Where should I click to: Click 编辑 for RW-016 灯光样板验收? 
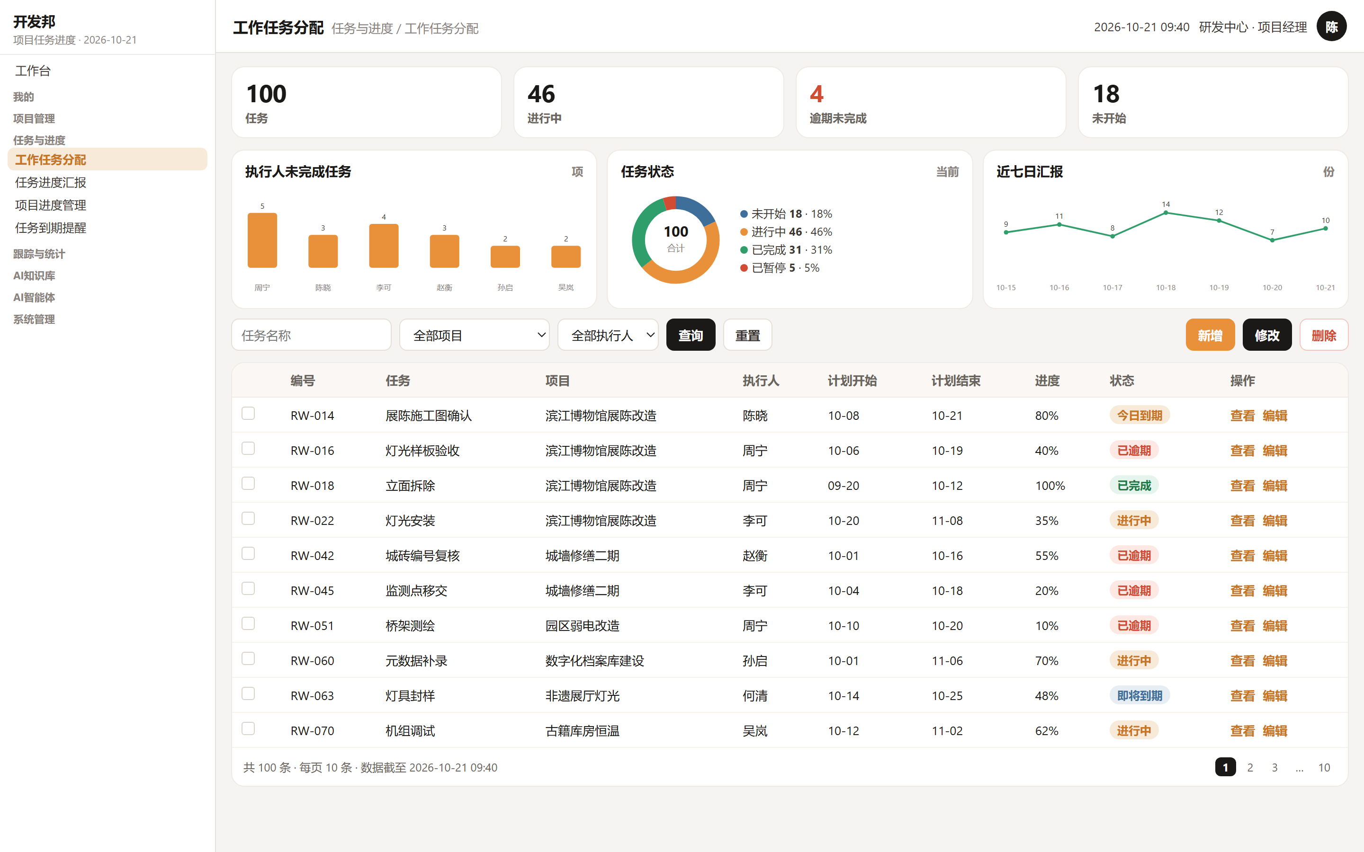click(x=1274, y=451)
